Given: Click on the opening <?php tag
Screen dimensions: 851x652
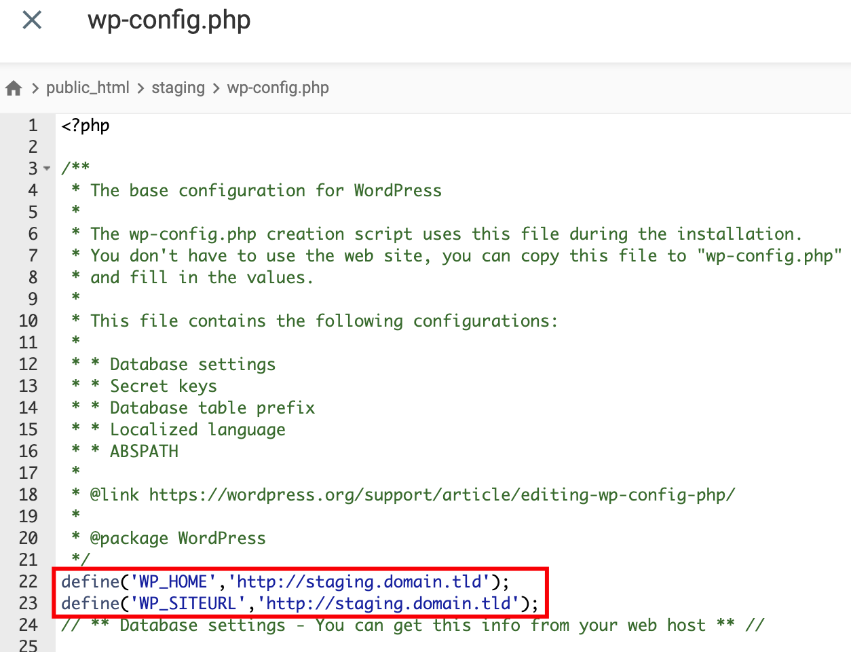Looking at the screenshot, I should coord(86,126).
